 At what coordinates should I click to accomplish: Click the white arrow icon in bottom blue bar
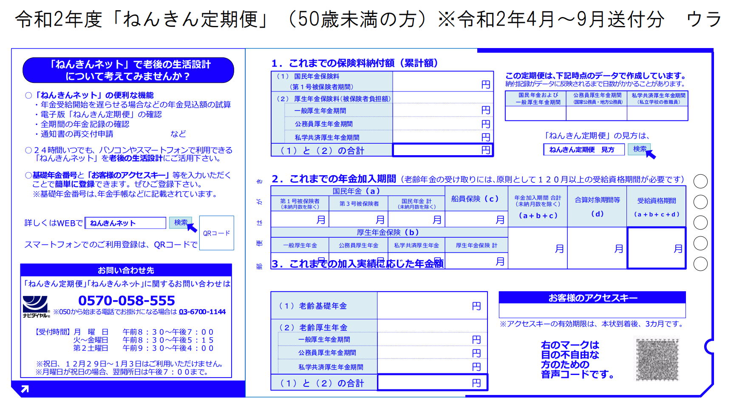point(25,389)
